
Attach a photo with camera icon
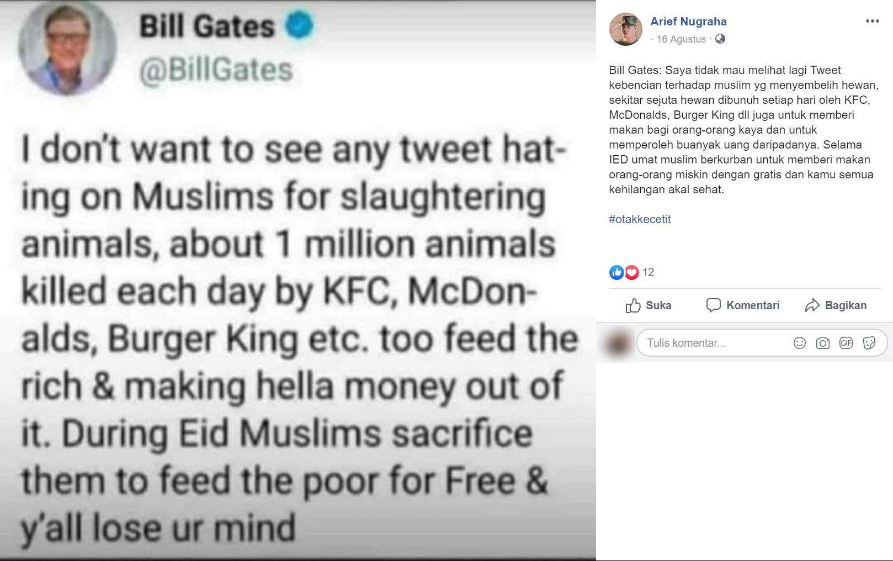822,343
